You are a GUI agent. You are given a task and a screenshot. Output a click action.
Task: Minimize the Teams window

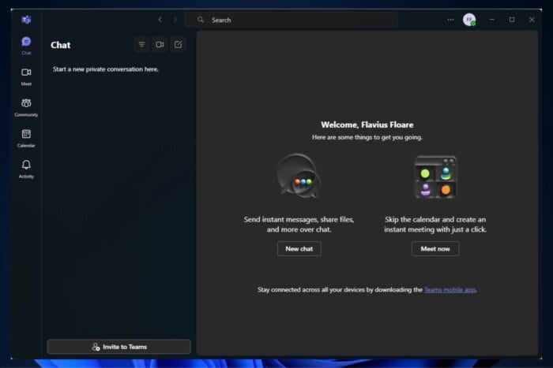click(x=491, y=20)
